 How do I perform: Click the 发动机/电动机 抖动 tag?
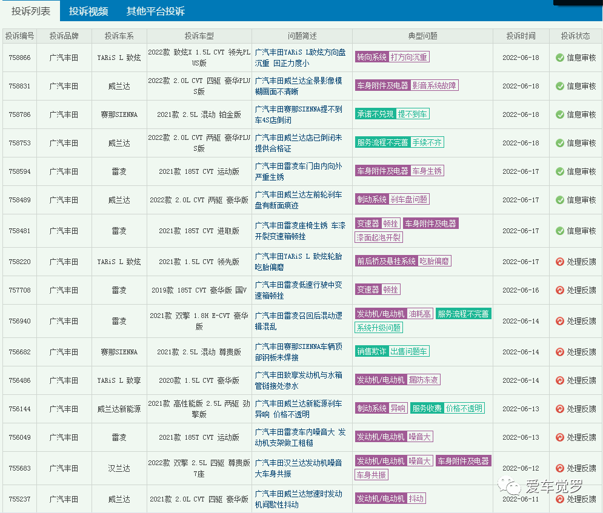pyautogui.click(x=390, y=498)
